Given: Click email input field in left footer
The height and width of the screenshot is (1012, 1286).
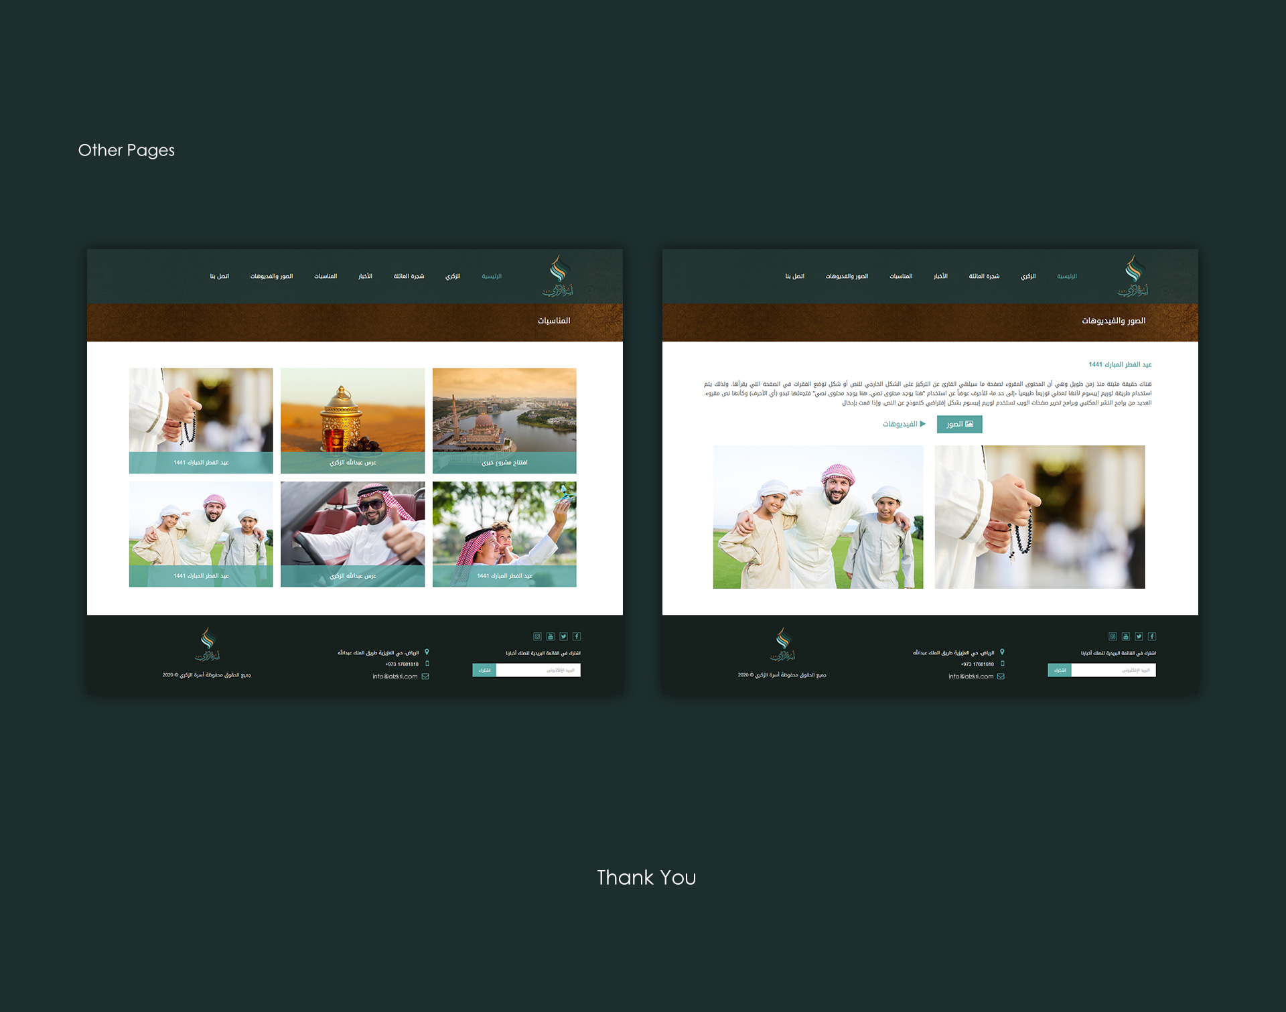Looking at the screenshot, I should [538, 670].
